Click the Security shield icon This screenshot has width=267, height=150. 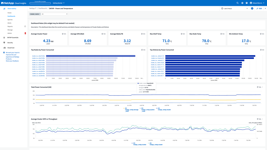pos(4,43)
